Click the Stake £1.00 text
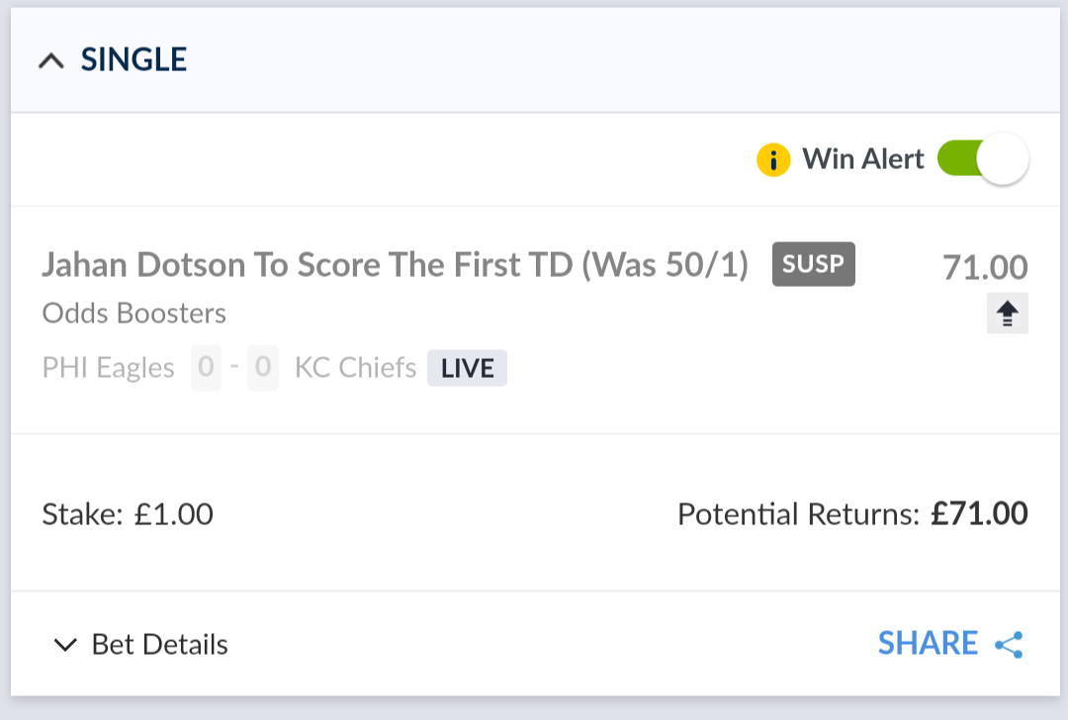This screenshot has width=1068, height=720. click(x=128, y=514)
